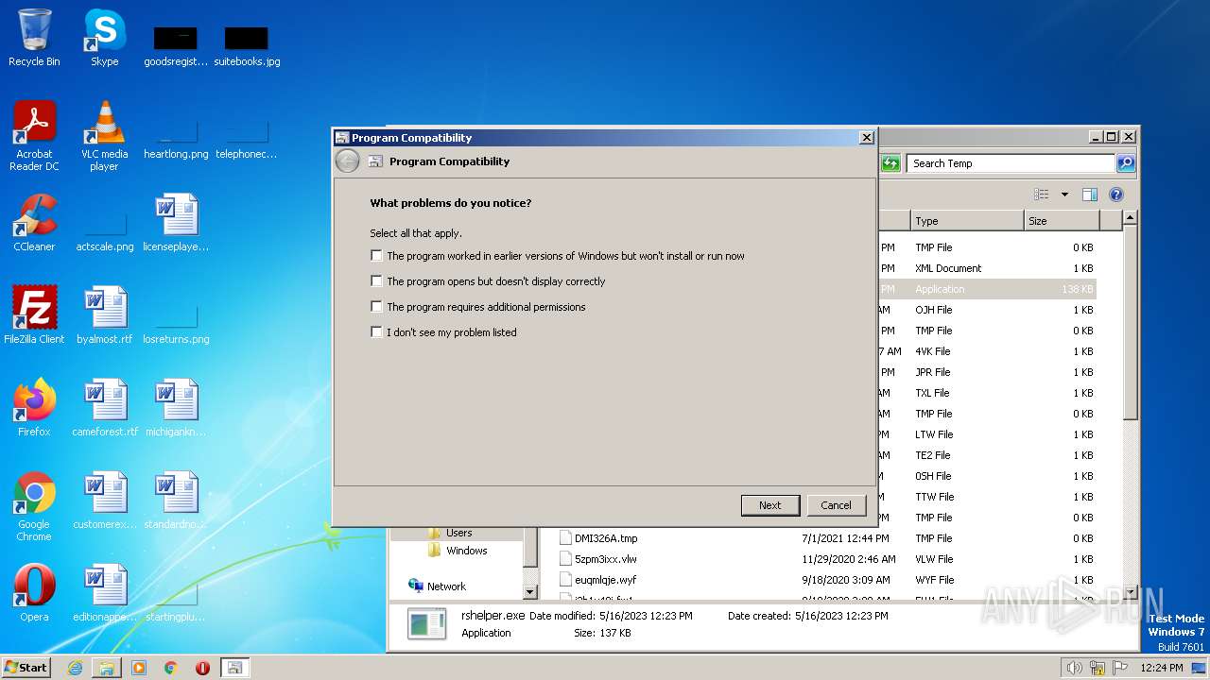The height and width of the screenshot is (680, 1210).
Task: Open VLC media player shortcut
Action: (104, 136)
